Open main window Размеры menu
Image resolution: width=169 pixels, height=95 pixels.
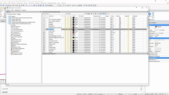pos(37,3)
